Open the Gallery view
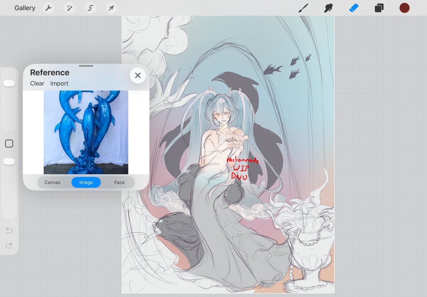427x297 pixels. (x=25, y=8)
